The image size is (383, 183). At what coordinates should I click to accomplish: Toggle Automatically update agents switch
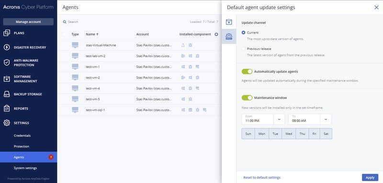tap(247, 72)
